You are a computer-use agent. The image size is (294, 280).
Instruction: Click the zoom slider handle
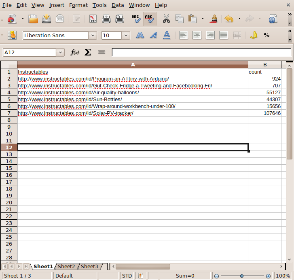242,276
